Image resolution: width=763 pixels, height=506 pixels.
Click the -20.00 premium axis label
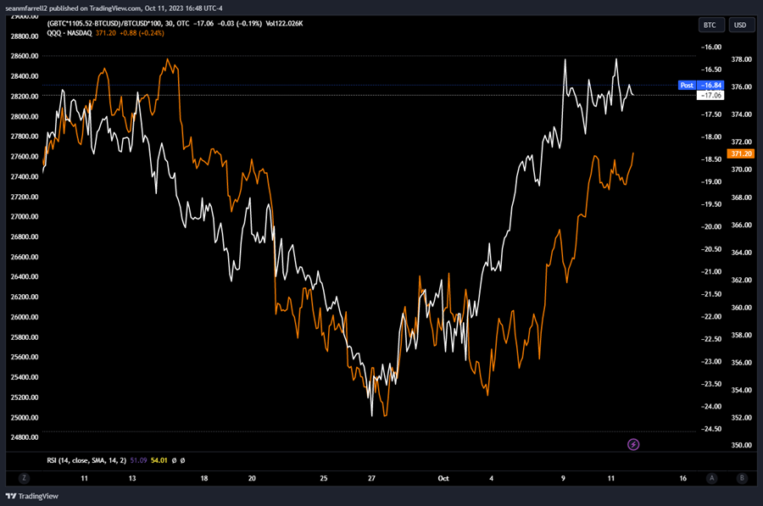(711, 227)
